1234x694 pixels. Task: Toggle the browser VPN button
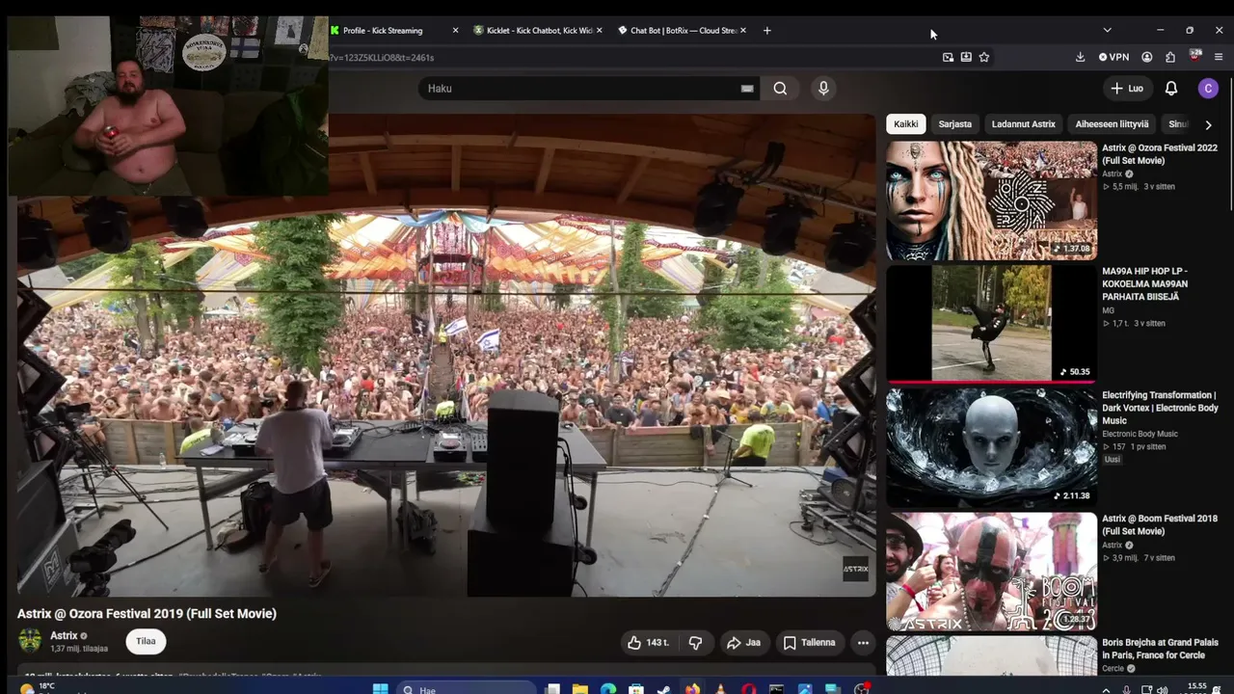(x=1113, y=57)
